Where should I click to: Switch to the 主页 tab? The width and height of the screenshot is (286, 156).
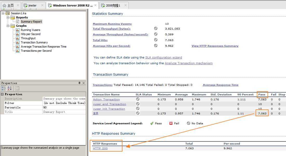(11, 5)
